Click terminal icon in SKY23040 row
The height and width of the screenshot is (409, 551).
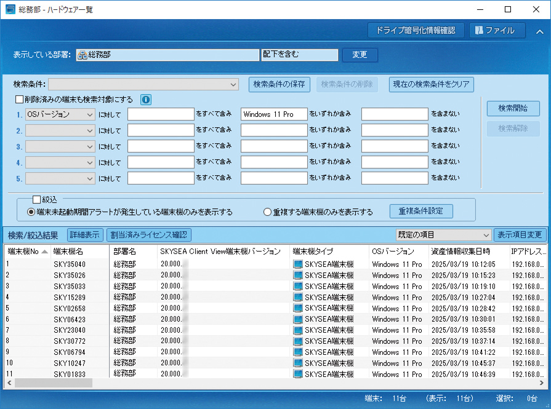pyautogui.click(x=297, y=330)
